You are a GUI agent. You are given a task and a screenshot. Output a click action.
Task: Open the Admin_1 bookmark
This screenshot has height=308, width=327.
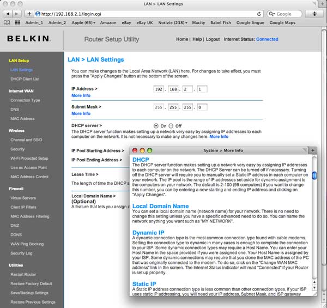(34, 22)
